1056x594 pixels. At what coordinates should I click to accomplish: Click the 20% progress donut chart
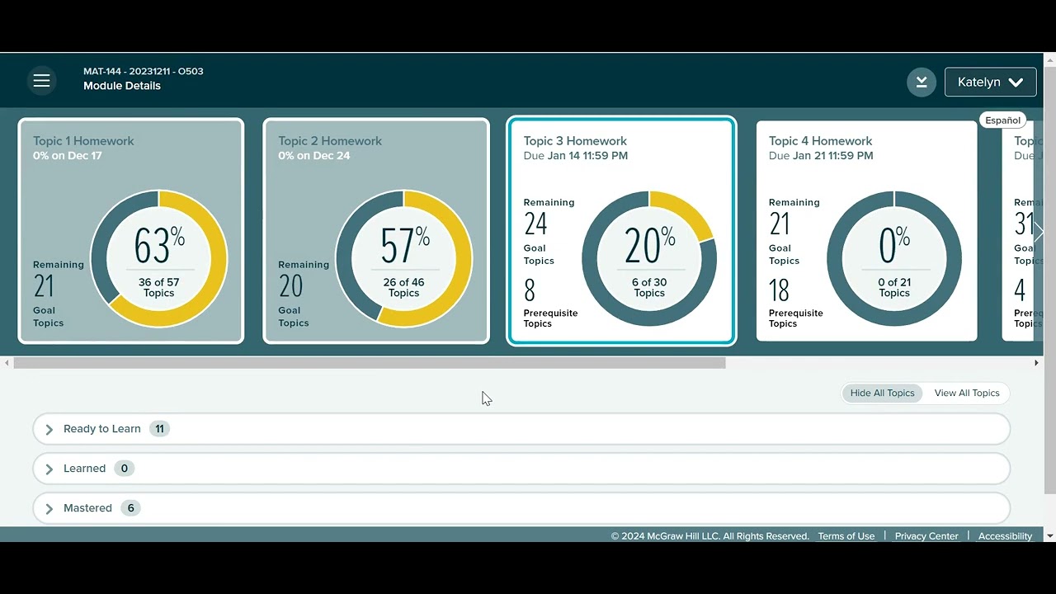[x=649, y=258]
